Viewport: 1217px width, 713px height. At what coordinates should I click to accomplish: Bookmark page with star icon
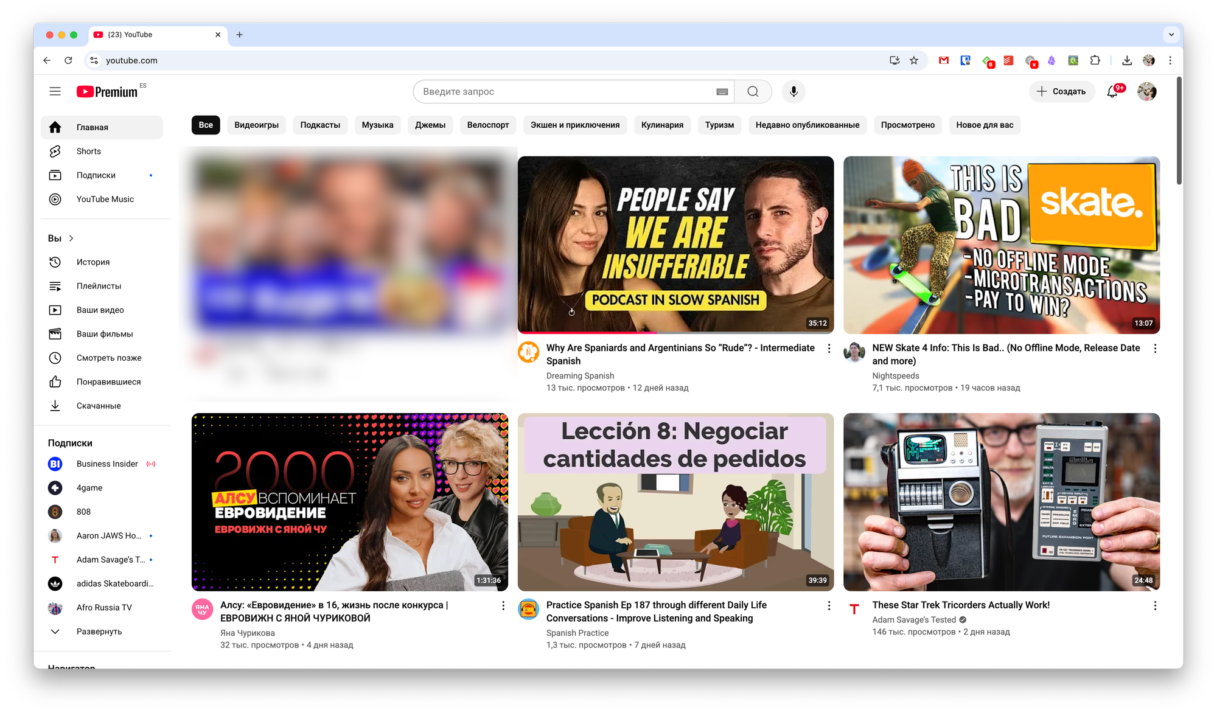pos(913,60)
